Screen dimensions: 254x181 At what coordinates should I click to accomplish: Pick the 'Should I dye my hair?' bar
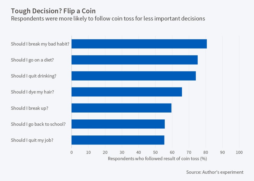(x=127, y=92)
